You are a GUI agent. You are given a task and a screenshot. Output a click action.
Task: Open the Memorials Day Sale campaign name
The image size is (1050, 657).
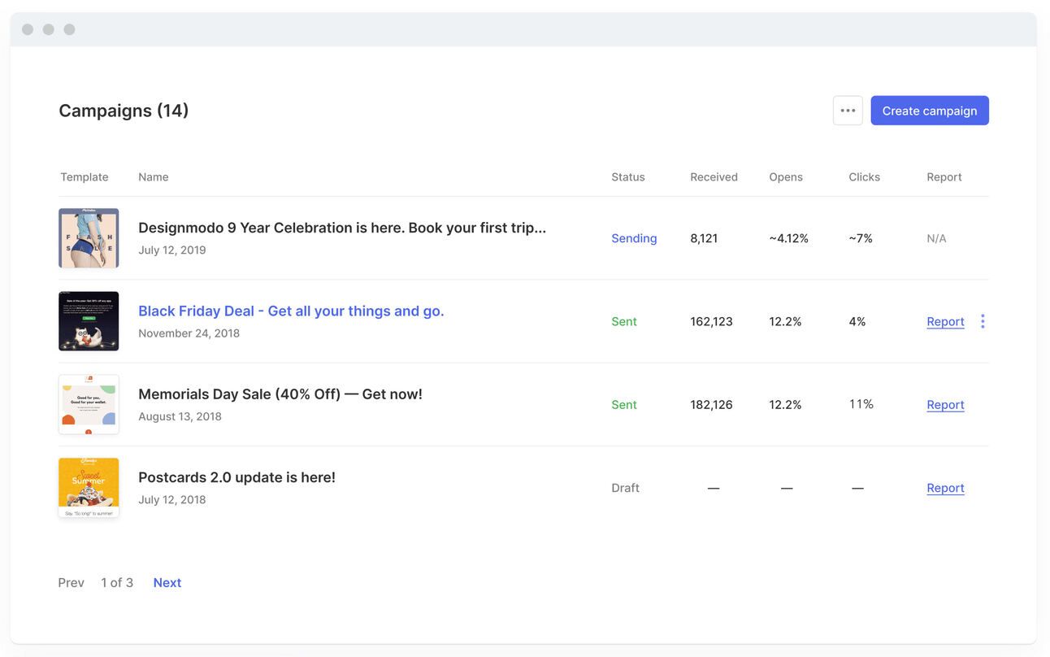tap(280, 394)
